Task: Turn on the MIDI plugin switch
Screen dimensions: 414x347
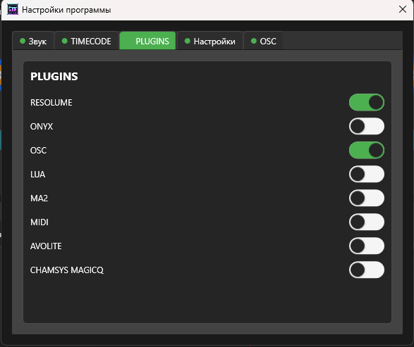Action: point(367,222)
